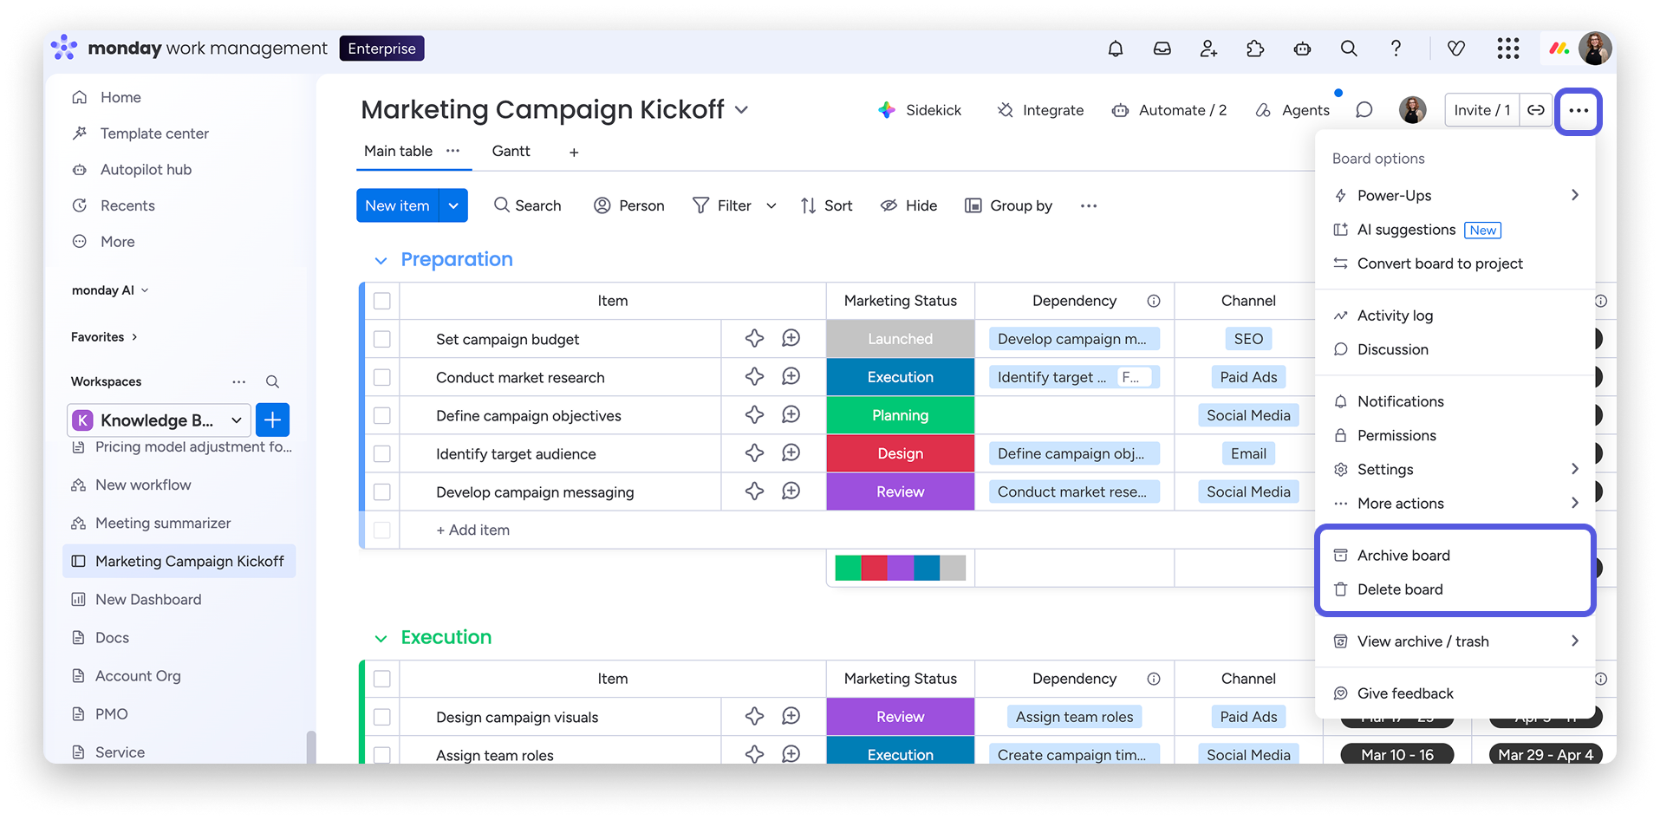
Task: Open the apps puzzle-piece icon
Action: [1255, 49]
